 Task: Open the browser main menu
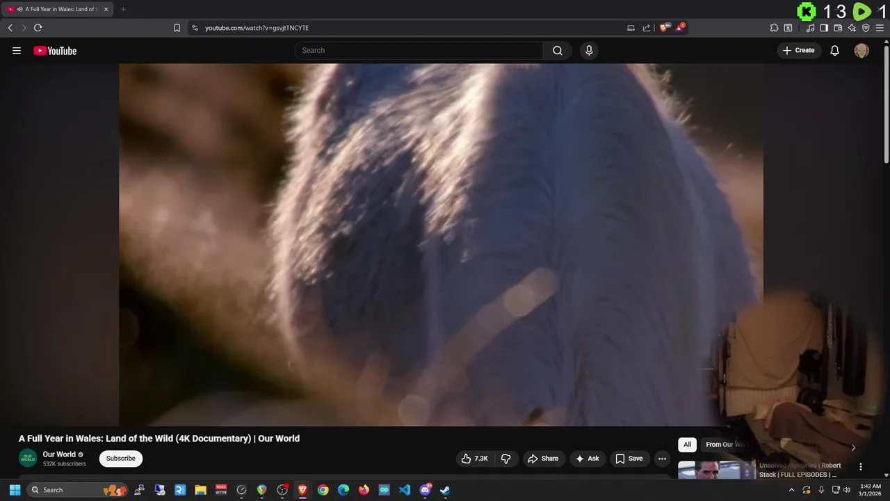point(880,28)
